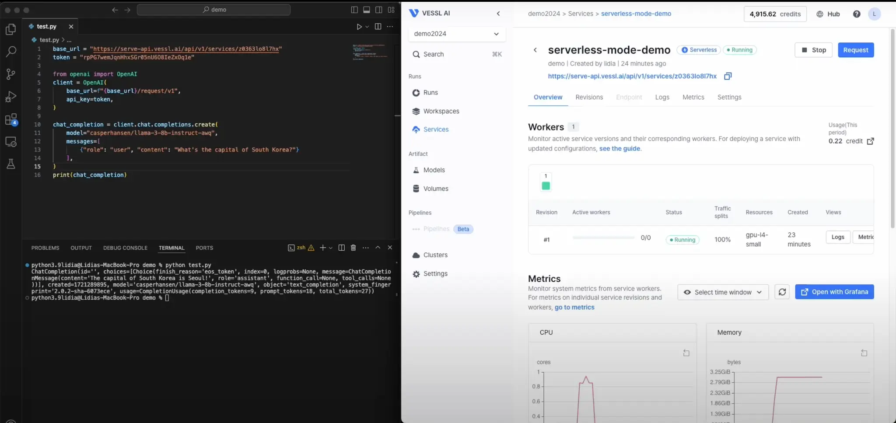Run the Python file with the play icon
Viewport: 896px width, 423px height.
point(359,27)
